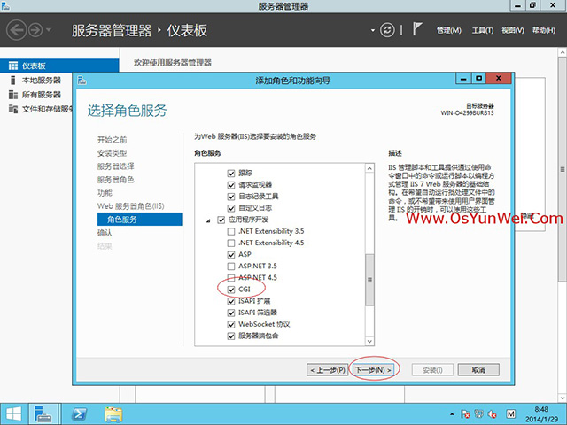Click the wizard title bar icon

(x=82, y=81)
